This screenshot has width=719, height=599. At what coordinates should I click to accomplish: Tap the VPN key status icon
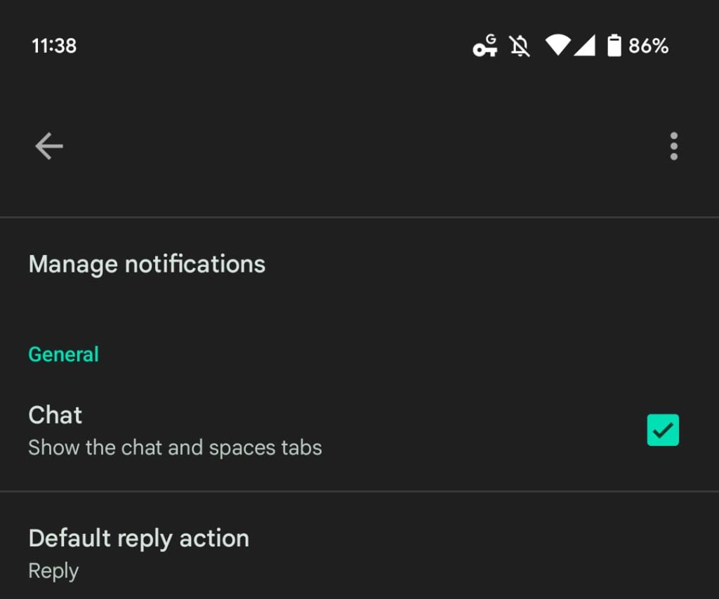click(483, 49)
